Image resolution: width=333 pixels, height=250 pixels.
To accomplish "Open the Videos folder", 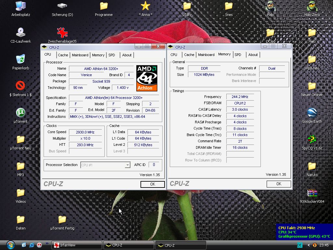I will click(x=20, y=196).
